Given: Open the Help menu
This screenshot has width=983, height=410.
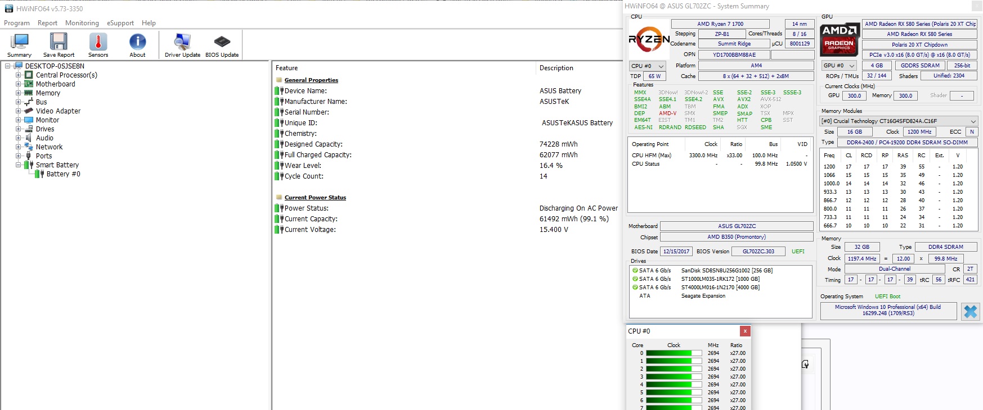Looking at the screenshot, I should (x=149, y=23).
